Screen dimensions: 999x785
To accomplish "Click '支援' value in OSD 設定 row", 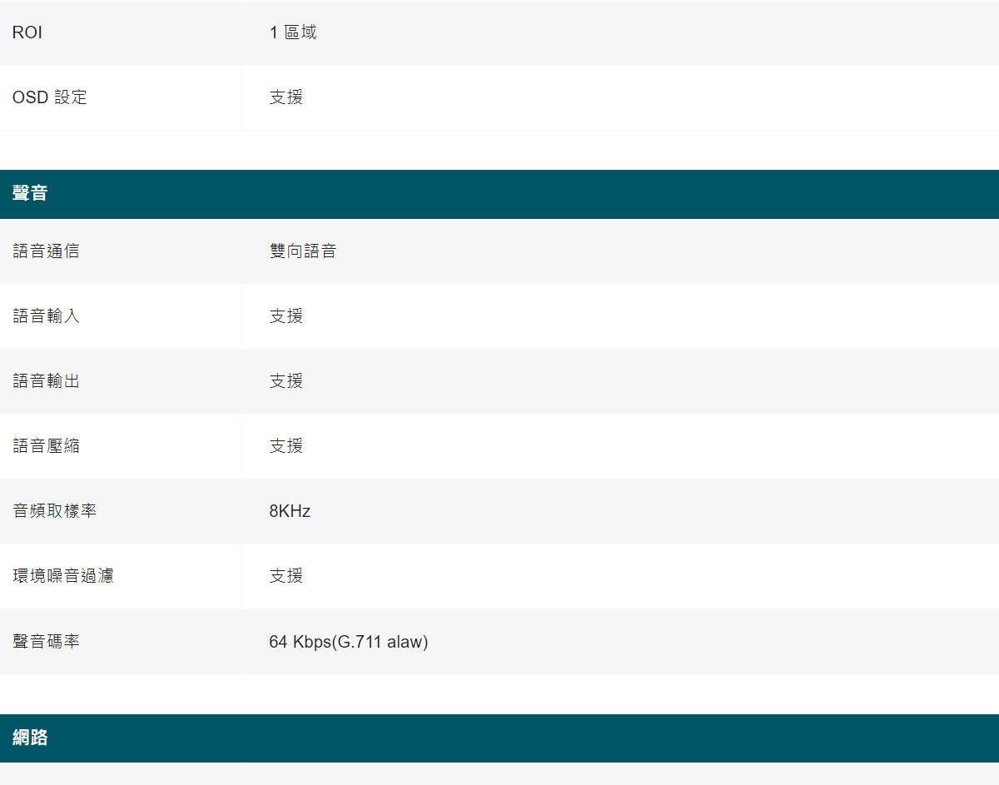I will (x=286, y=97).
